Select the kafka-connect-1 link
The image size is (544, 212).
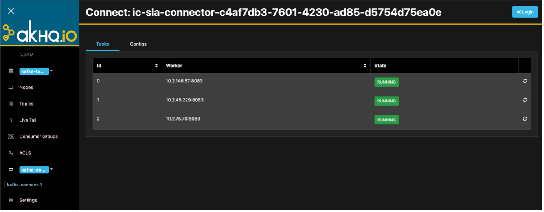[25, 185]
